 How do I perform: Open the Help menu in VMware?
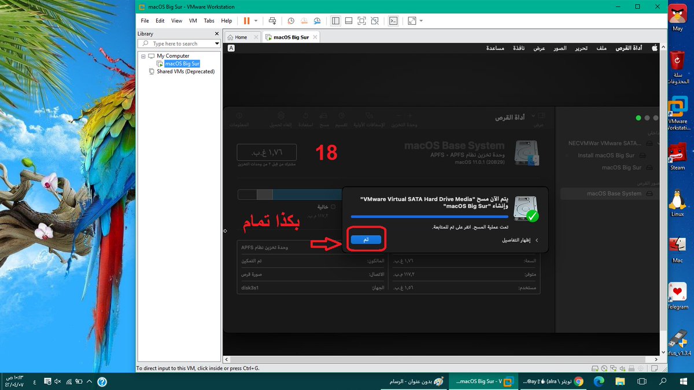226,21
